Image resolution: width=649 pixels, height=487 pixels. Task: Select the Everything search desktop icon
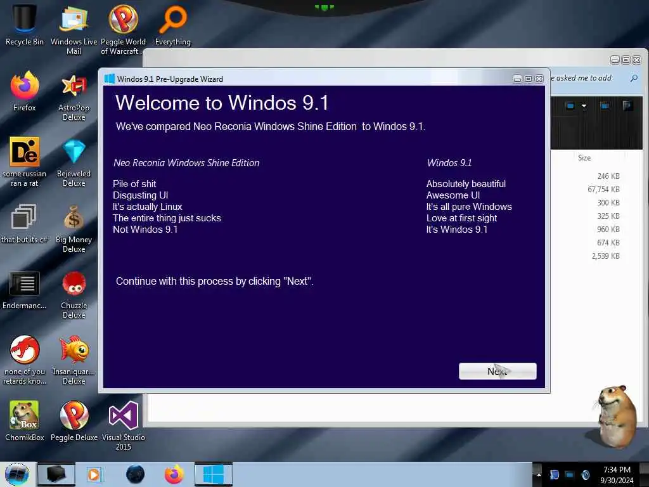[172, 25]
